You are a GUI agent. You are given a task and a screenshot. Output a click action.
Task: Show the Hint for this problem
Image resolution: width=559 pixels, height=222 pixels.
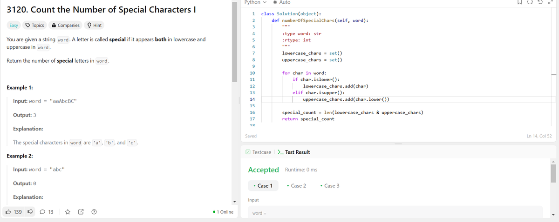[x=95, y=25]
